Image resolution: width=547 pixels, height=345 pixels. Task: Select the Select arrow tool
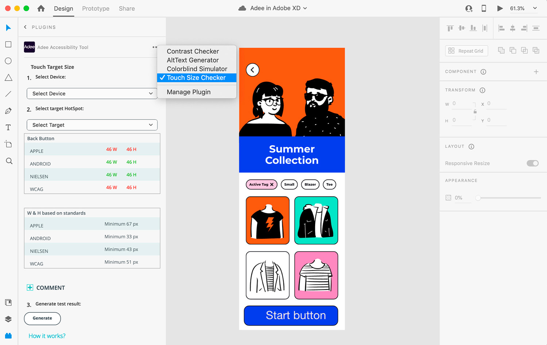tap(8, 28)
